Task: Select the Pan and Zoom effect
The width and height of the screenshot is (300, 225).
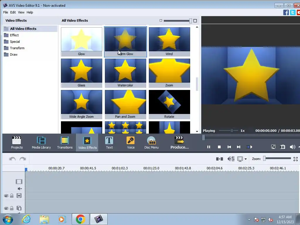Action: coord(125,105)
